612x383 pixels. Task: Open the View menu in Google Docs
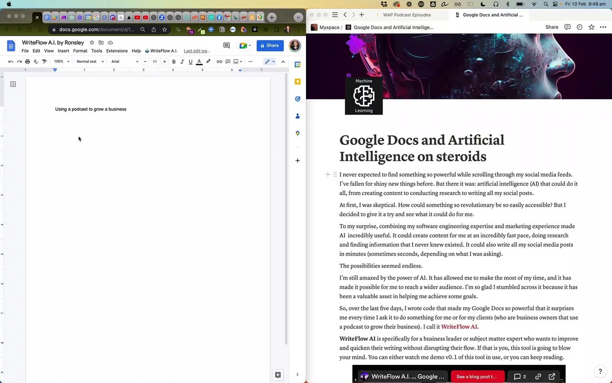(49, 51)
